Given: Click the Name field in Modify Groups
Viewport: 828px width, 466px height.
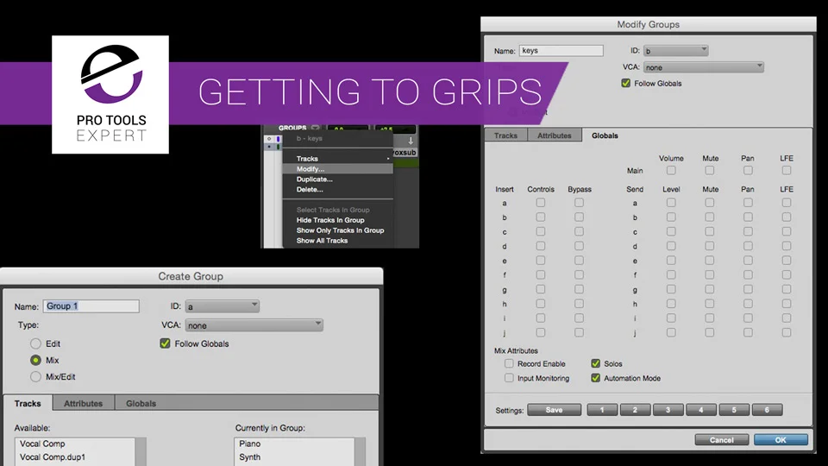Looking at the screenshot, I should tap(561, 51).
